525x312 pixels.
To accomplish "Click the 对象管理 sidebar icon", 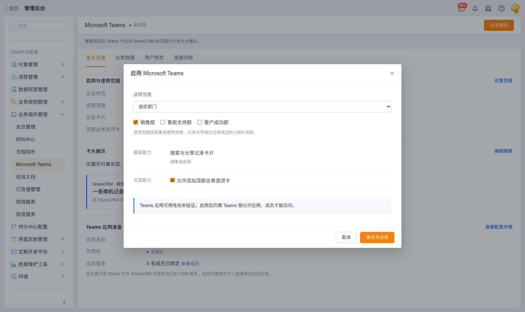I will point(14,64).
